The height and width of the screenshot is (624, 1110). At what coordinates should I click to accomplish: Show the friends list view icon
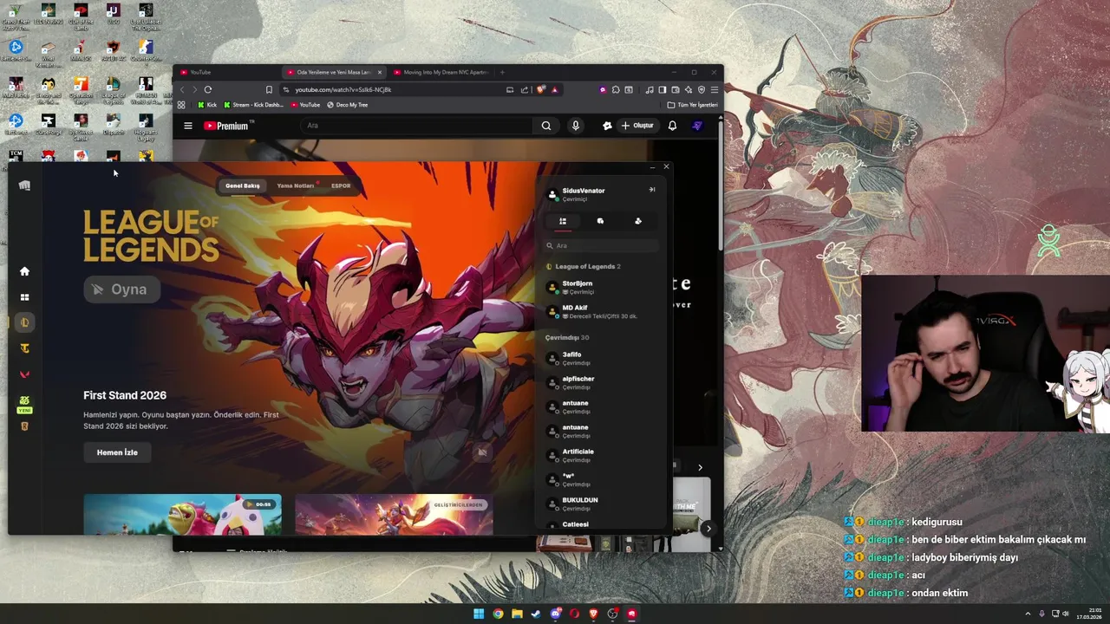tap(563, 221)
